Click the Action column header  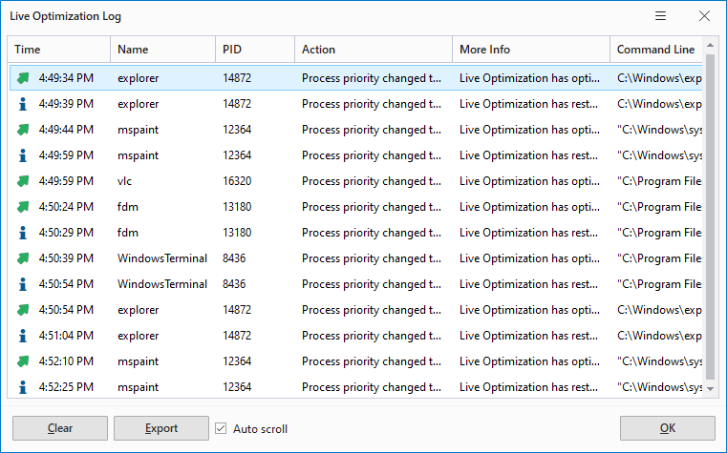(x=373, y=50)
